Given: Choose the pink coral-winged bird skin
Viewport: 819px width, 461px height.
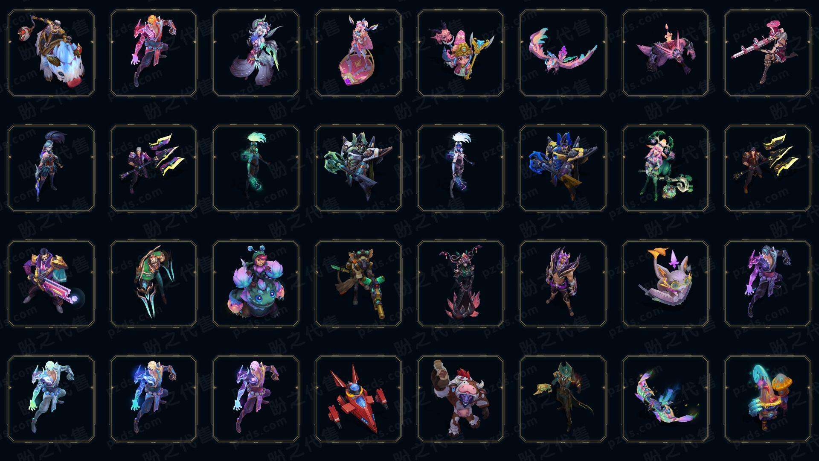Looking at the screenshot, I should point(563,53).
